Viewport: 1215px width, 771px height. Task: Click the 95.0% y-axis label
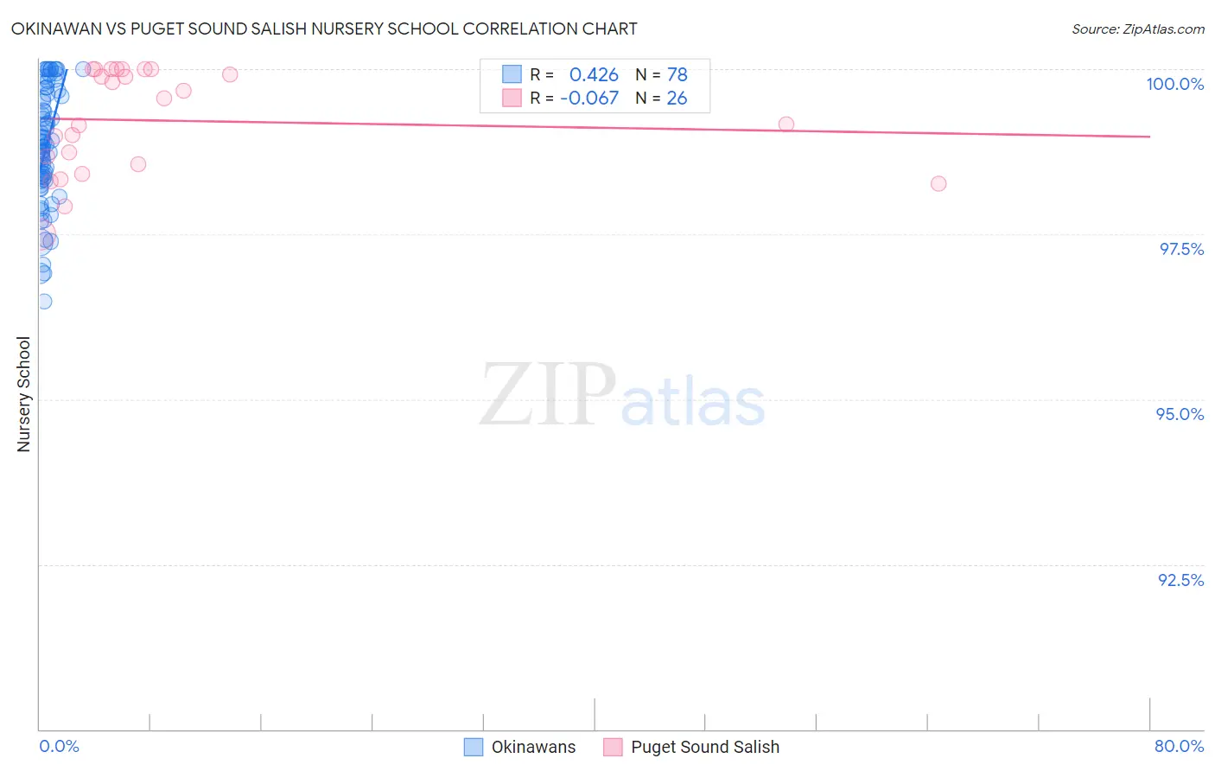[1180, 414]
